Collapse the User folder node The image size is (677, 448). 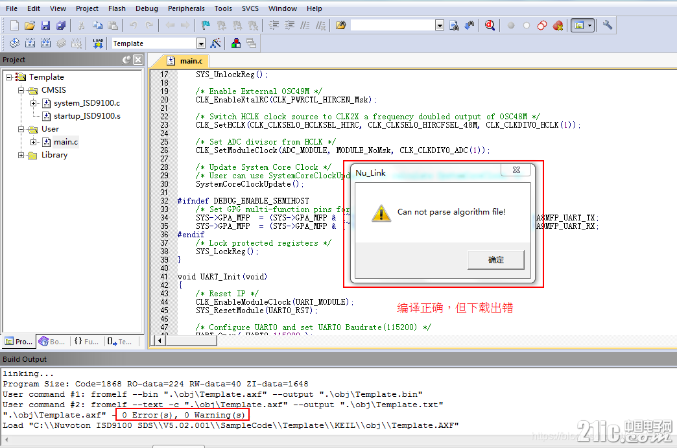tap(21, 129)
